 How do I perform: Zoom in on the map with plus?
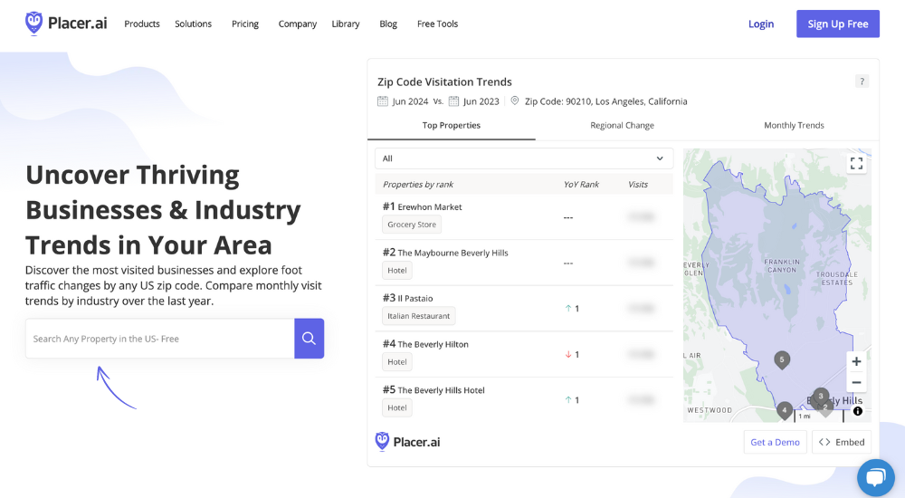tap(856, 361)
